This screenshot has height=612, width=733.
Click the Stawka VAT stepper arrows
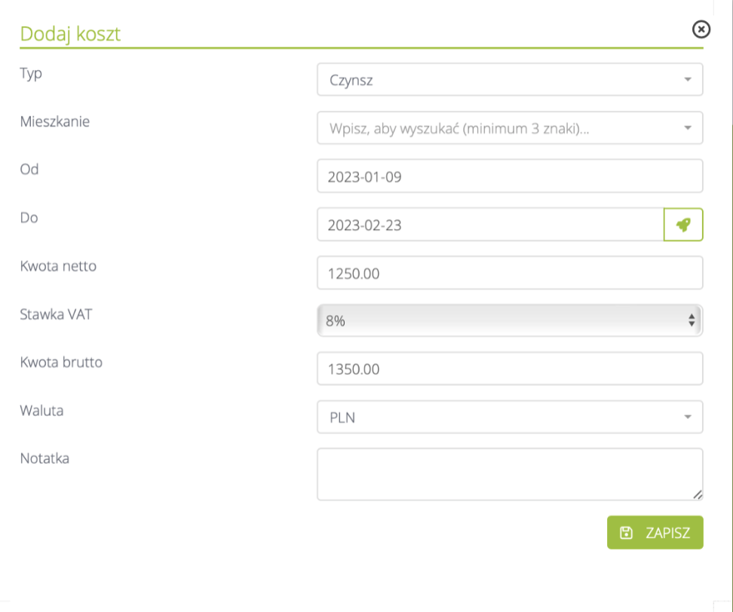point(691,320)
